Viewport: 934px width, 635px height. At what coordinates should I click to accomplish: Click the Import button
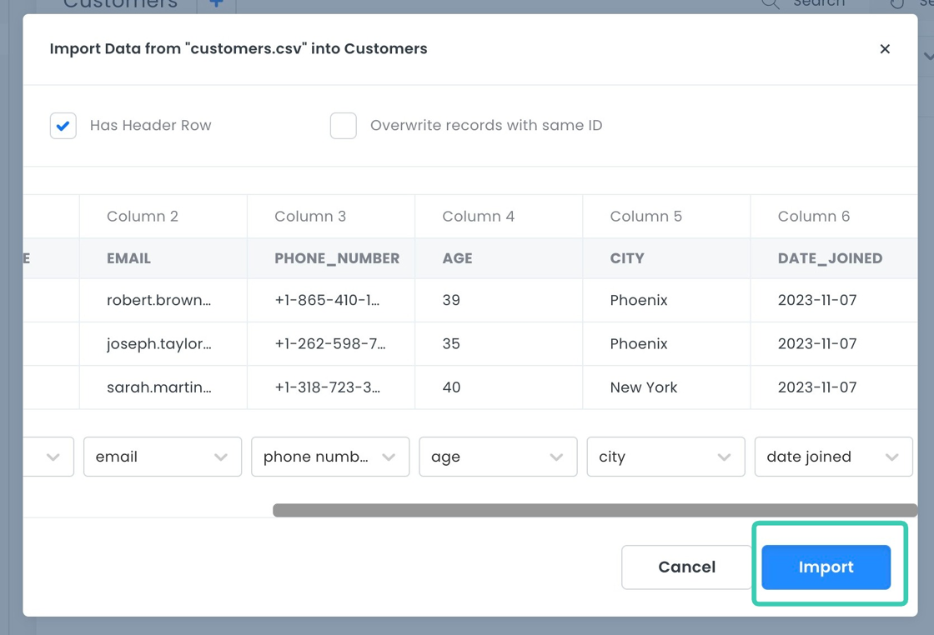tap(826, 567)
